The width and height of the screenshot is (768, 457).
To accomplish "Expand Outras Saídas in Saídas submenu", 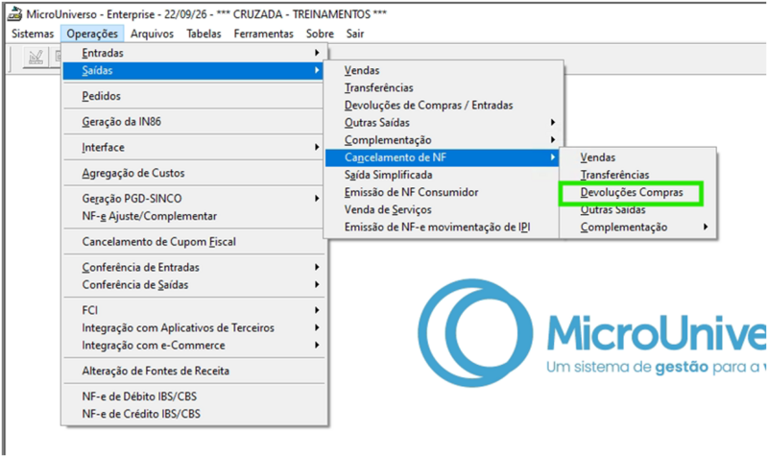I will (x=443, y=123).
